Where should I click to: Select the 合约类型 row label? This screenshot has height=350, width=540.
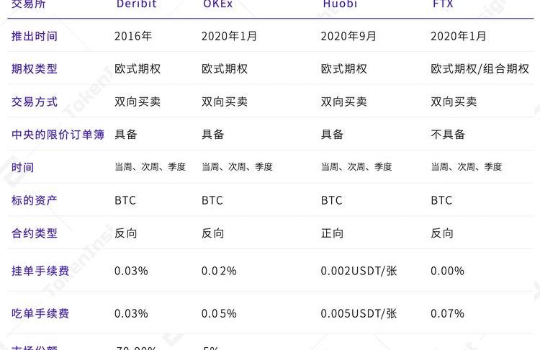click(x=35, y=233)
